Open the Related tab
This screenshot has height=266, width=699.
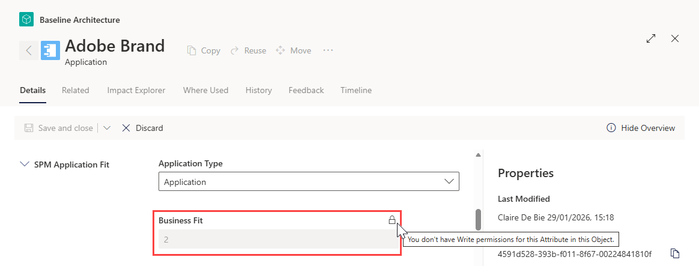pos(75,91)
